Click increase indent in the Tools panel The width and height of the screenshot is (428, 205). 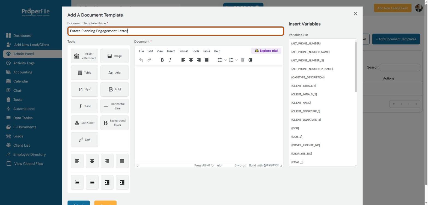122,182
